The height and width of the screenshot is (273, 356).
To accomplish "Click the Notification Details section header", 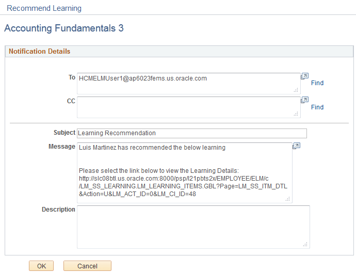I will click(x=40, y=52).
